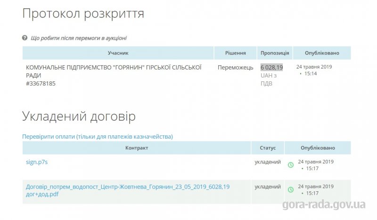Click the highlighted amount 6 028,19

[x=272, y=67]
